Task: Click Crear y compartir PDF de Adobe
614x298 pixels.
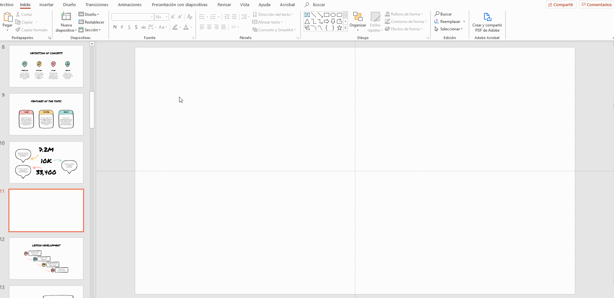Action: [487, 22]
